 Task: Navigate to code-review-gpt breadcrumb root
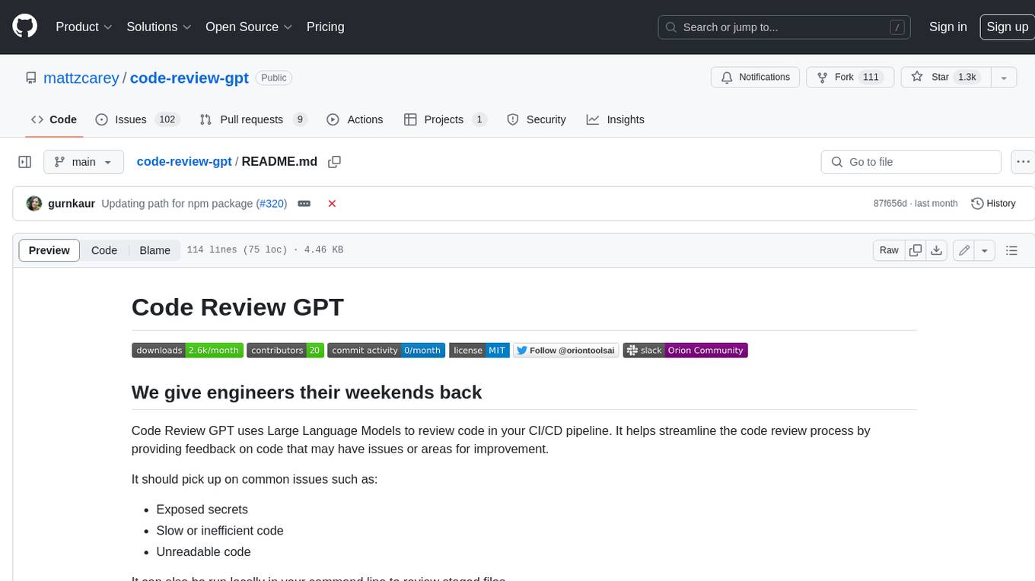point(184,162)
